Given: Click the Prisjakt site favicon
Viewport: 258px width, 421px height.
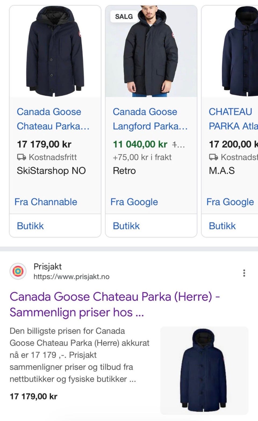Looking at the screenshot, I should (x=18, y=271).
